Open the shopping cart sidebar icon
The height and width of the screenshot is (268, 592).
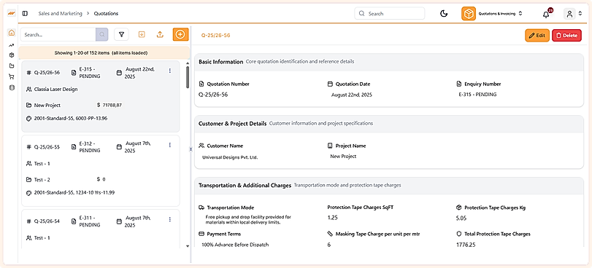coord(12,76)
